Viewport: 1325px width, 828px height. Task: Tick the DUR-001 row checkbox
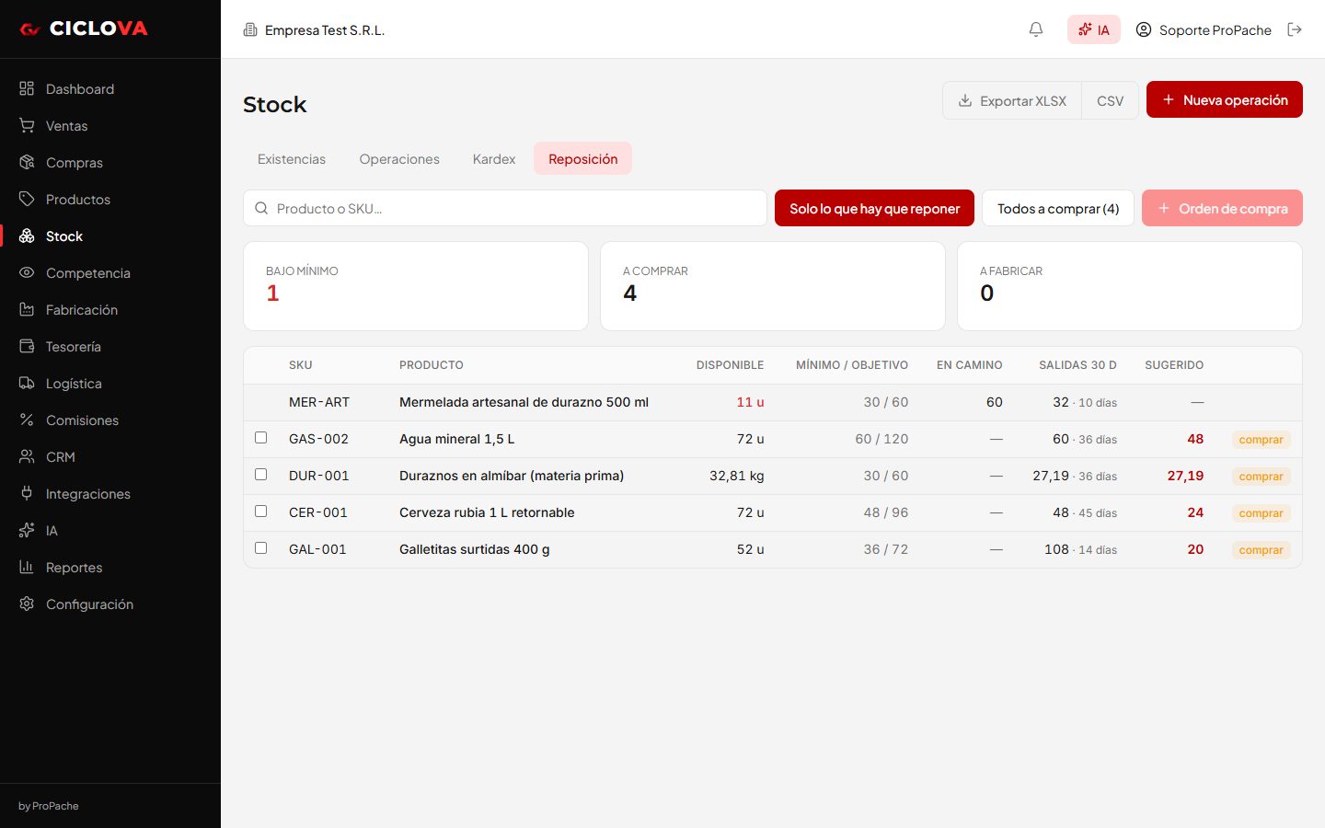[x=261, y=475]
